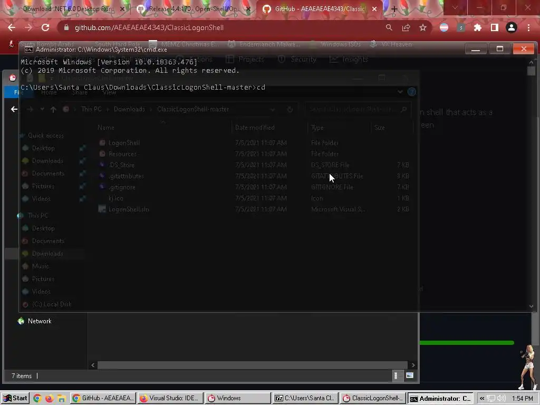The height and width of the screenshot is (405, 540).
Task: Bookmark this page with the star icon
Action: point(423,27)
